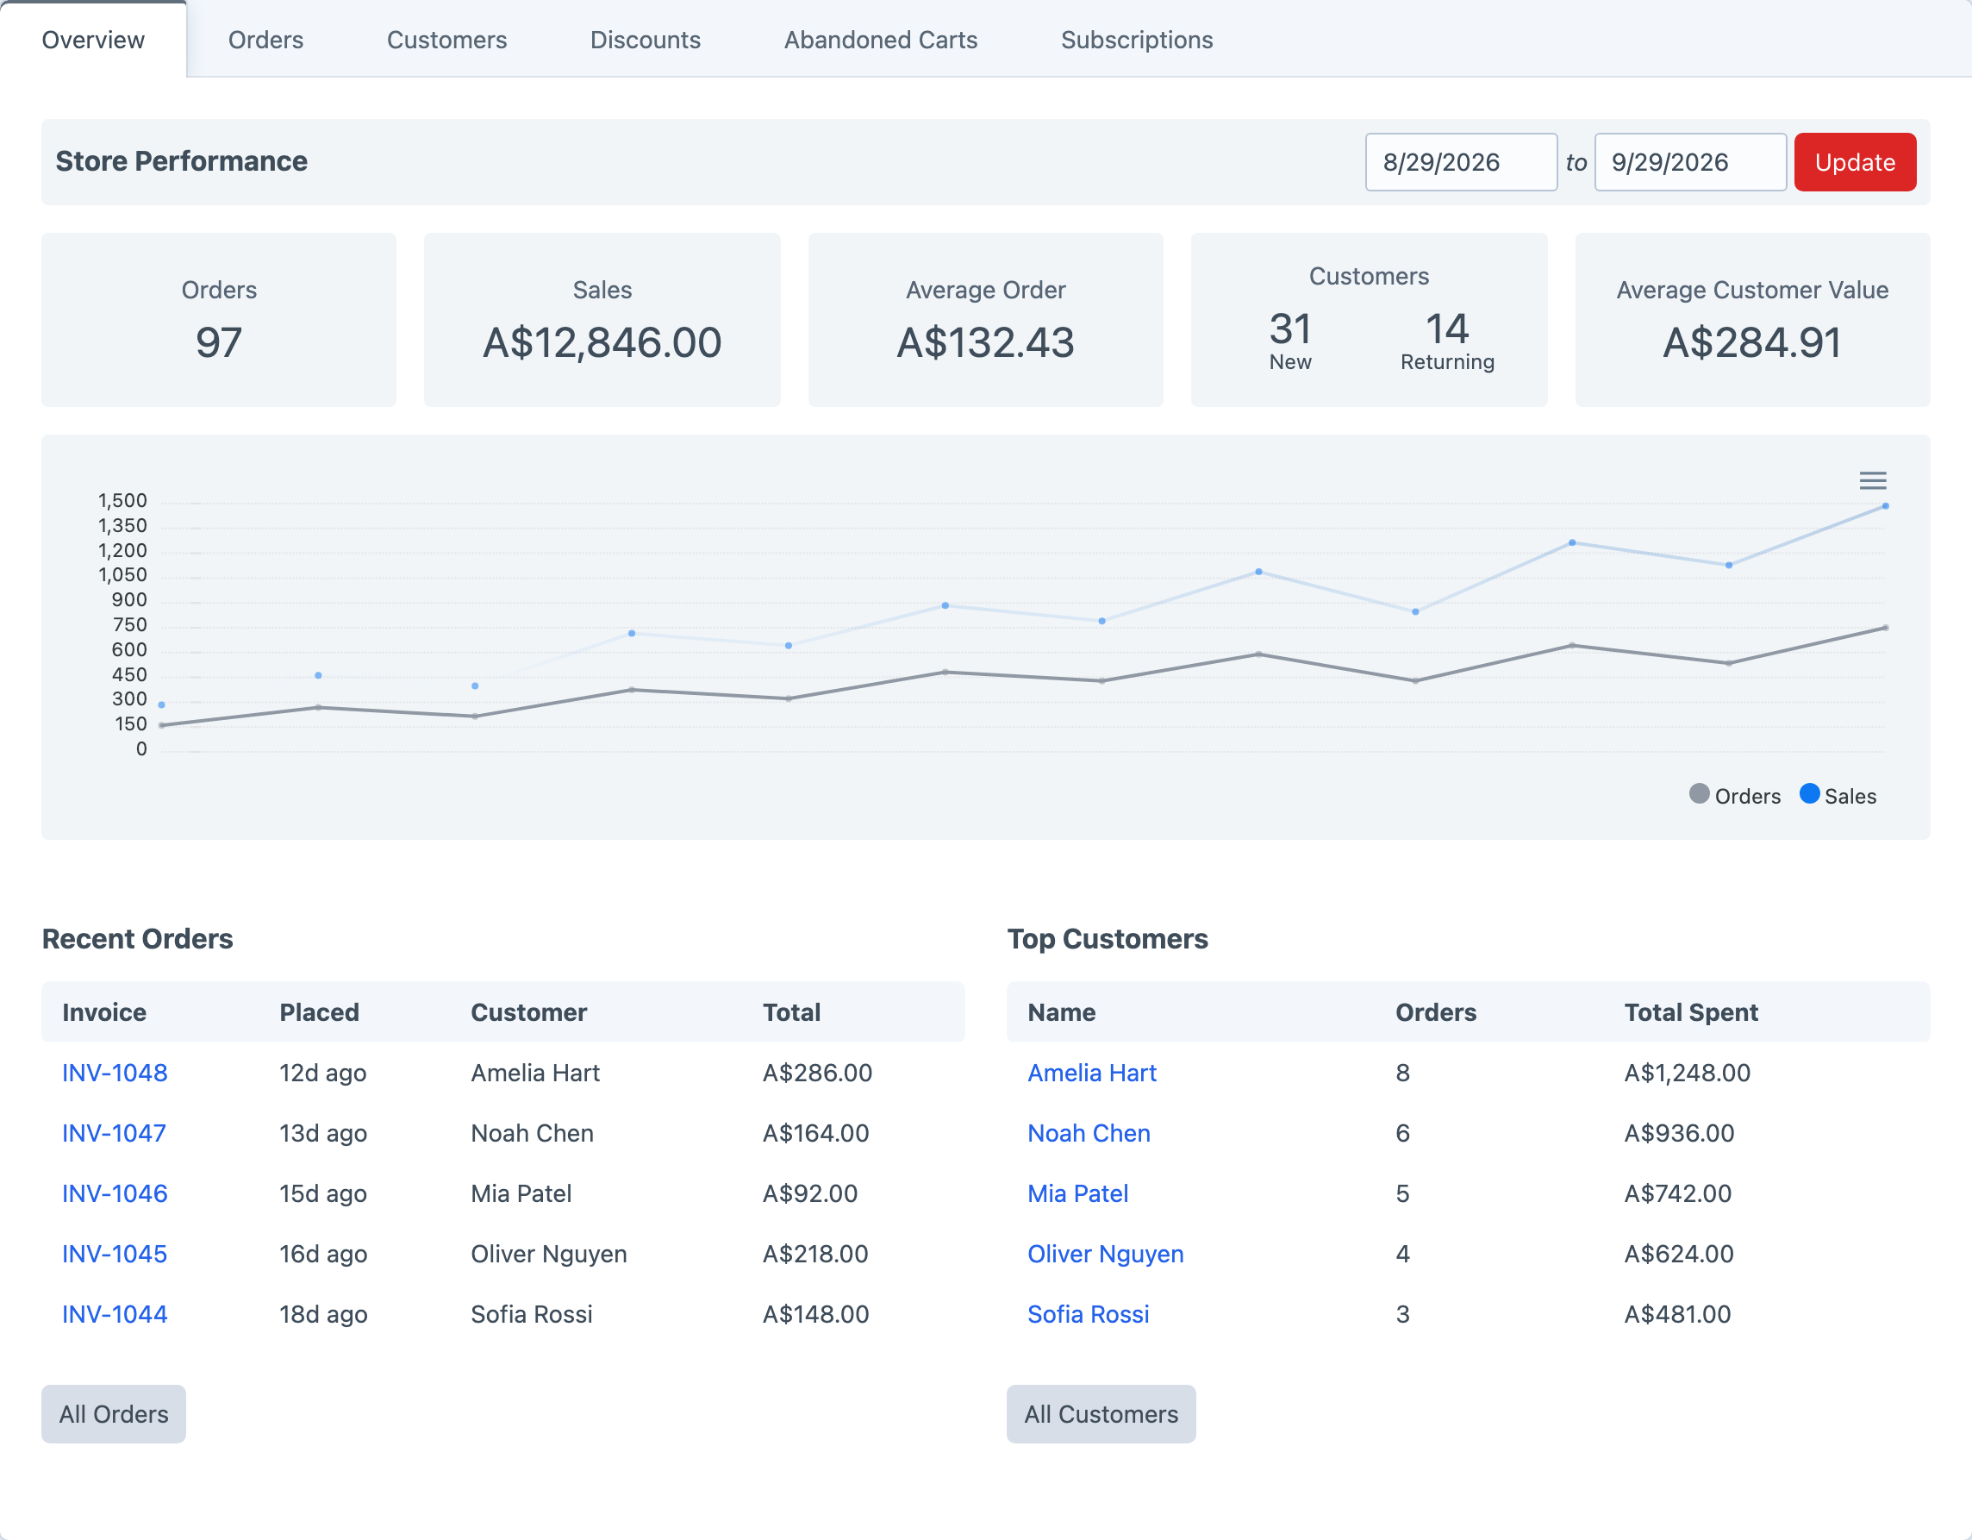
Task: Open Oliver Nguyen in Top Customers
Action: 1105,1254
